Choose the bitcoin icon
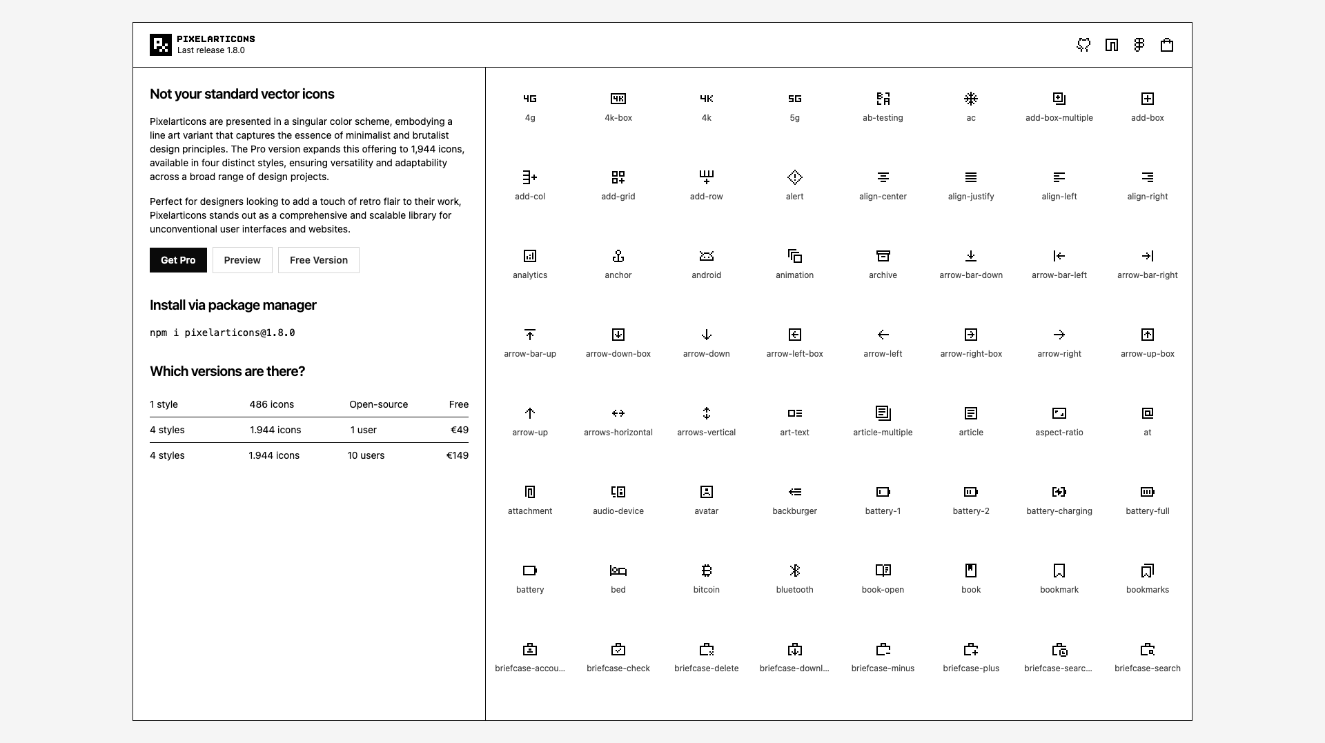The width and height of the screenshot is (1325, 743). (706, 571)
